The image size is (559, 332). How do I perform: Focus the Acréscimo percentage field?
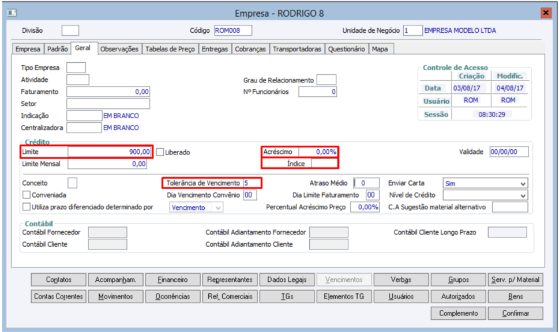point(318,152)
